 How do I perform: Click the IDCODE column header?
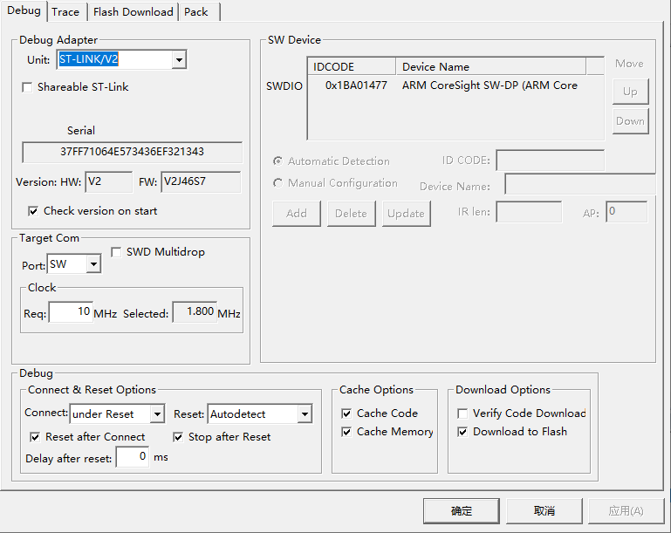[x=352, y=66]
